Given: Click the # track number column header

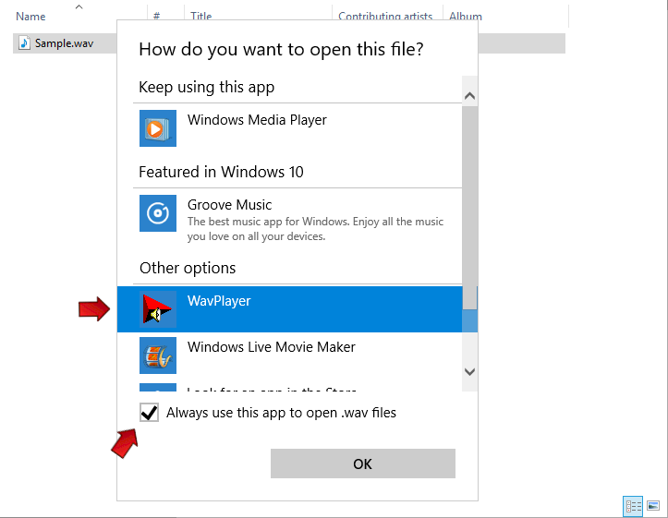Looking at the screenshot, I should click(x=157, y=17).
